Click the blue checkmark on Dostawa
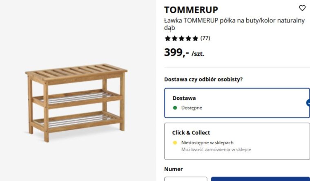The height and width of the screenshot is (181, 310). [x=308, y=103]
